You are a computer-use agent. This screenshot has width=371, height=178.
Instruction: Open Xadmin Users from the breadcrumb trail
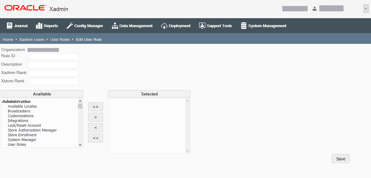[32, 39]
